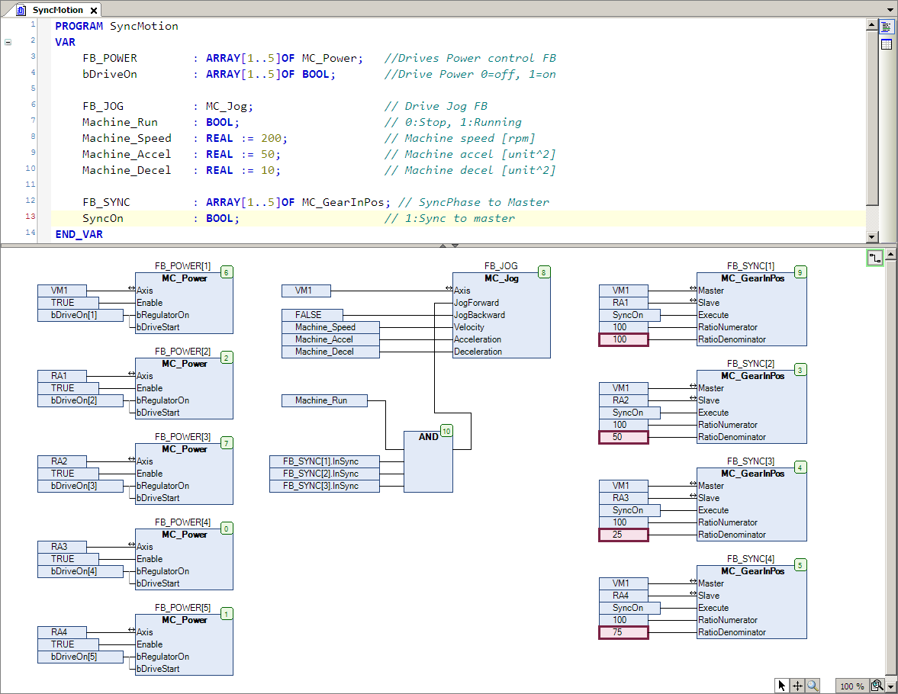The height and width of the screenshot is (694, 898).
Task: Click 100 % zoom level button
Action: pyautogui.click(x=851, y=686)
